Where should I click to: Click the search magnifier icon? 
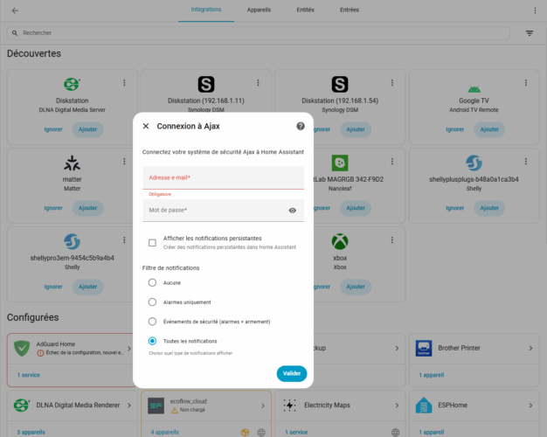click(x=15, y=33)
